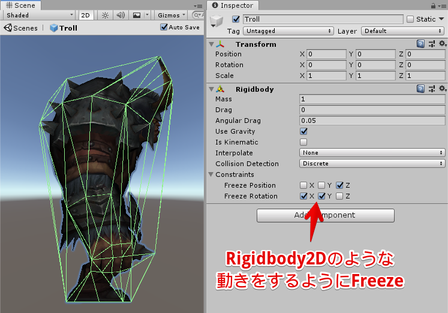Open Rigidbody help reference icon
448x313 pixels.
click(x=420, y=89)
